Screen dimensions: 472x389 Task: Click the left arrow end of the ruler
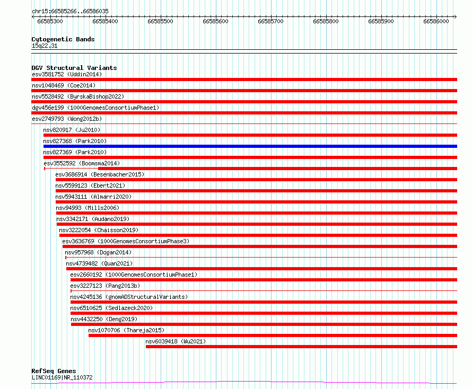(33, 17)
